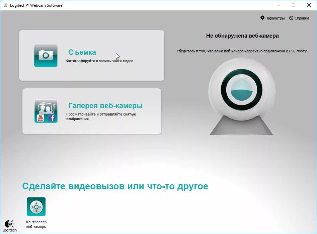Click the Справка question mark icon
The height and width of the screenshot is (234, 317).
point(291,18)
